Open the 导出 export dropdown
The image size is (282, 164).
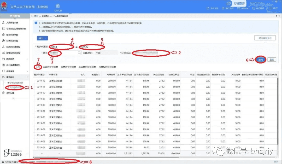tap(42, 38)
